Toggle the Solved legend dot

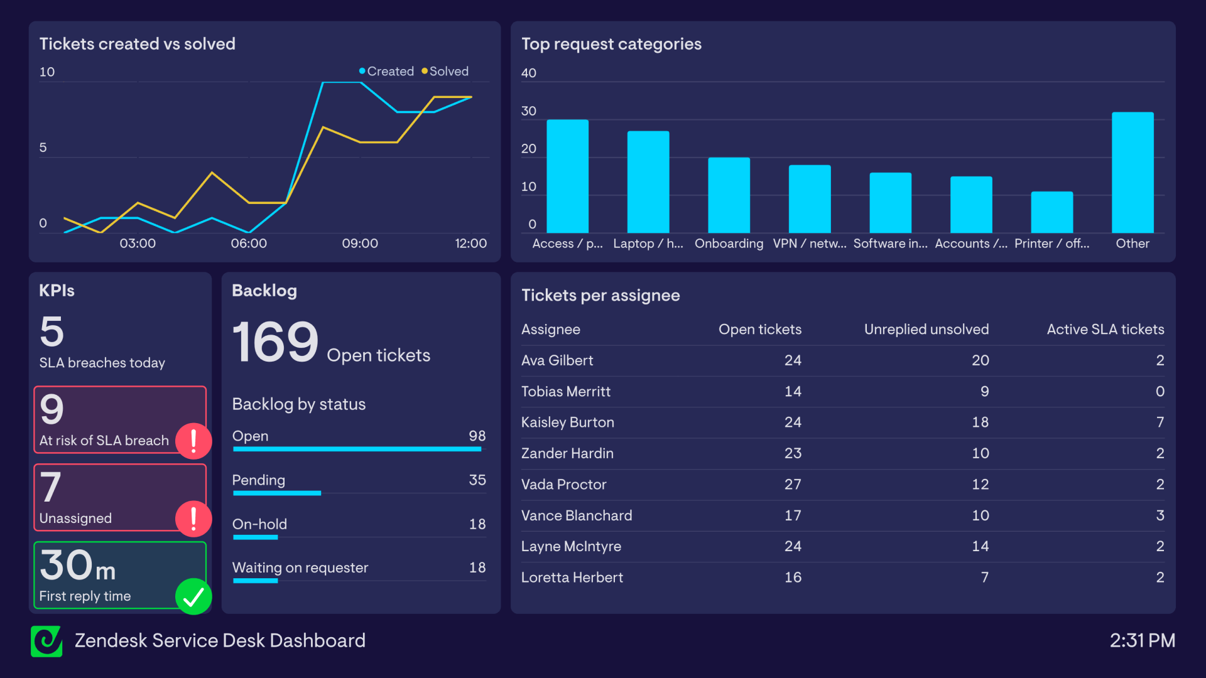click(425, 71)
